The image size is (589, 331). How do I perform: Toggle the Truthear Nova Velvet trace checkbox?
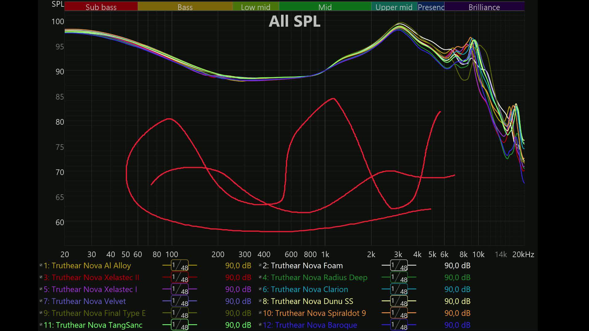pyautogui.click(x=41, y=301)
